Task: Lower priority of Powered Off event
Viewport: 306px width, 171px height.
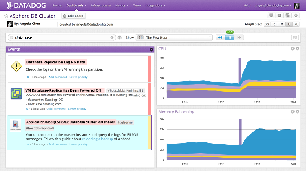Action: pos(77,109)
